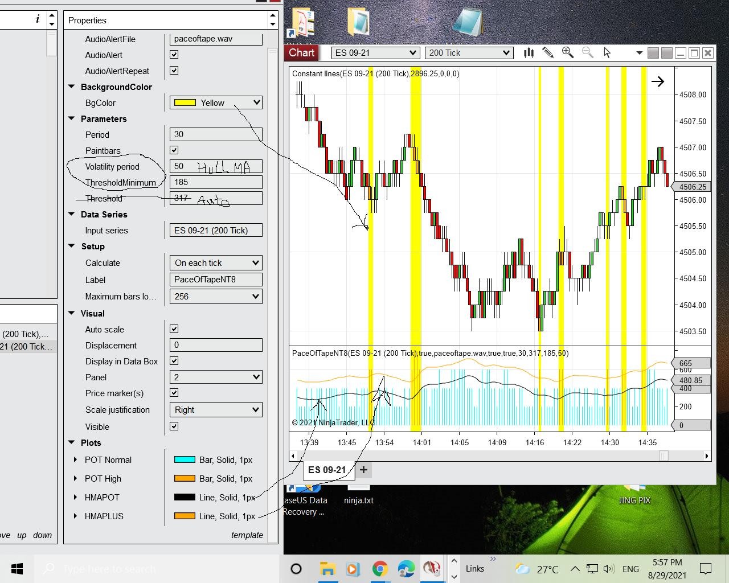Open the instrument ES 09-21 dropdown

click(375, 53)
